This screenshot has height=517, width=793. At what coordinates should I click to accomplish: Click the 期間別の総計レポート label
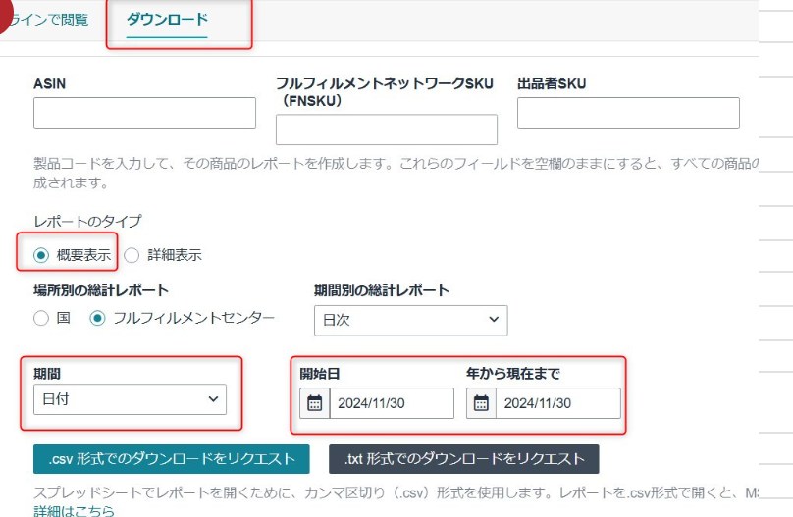(x=382, y=290)
